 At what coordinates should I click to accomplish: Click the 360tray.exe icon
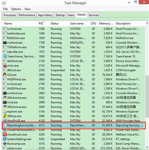tap(5, 116)
